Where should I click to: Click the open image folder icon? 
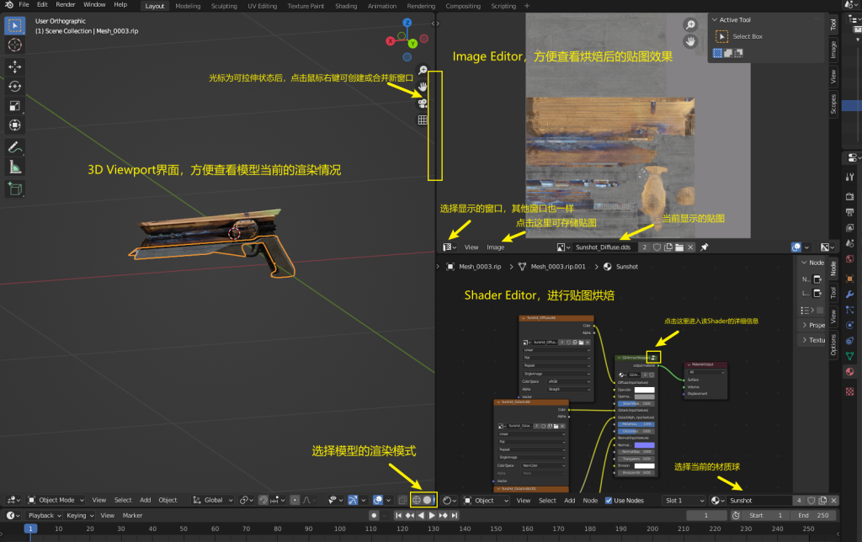pos(678,247)
